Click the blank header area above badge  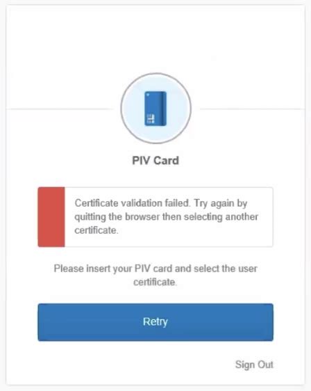155,39
